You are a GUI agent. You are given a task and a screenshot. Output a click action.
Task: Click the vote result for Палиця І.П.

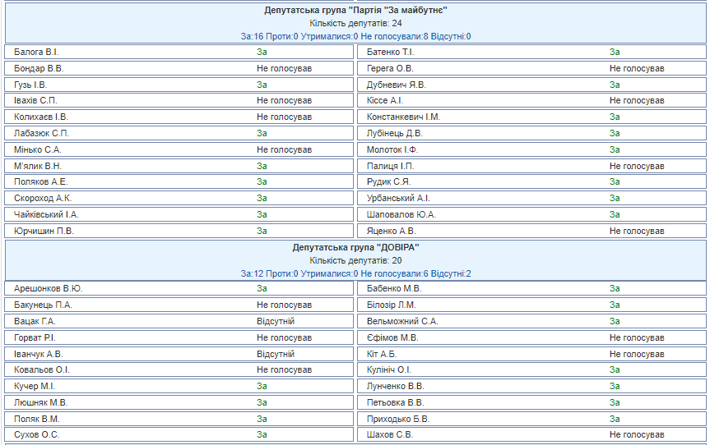point(637,166)
